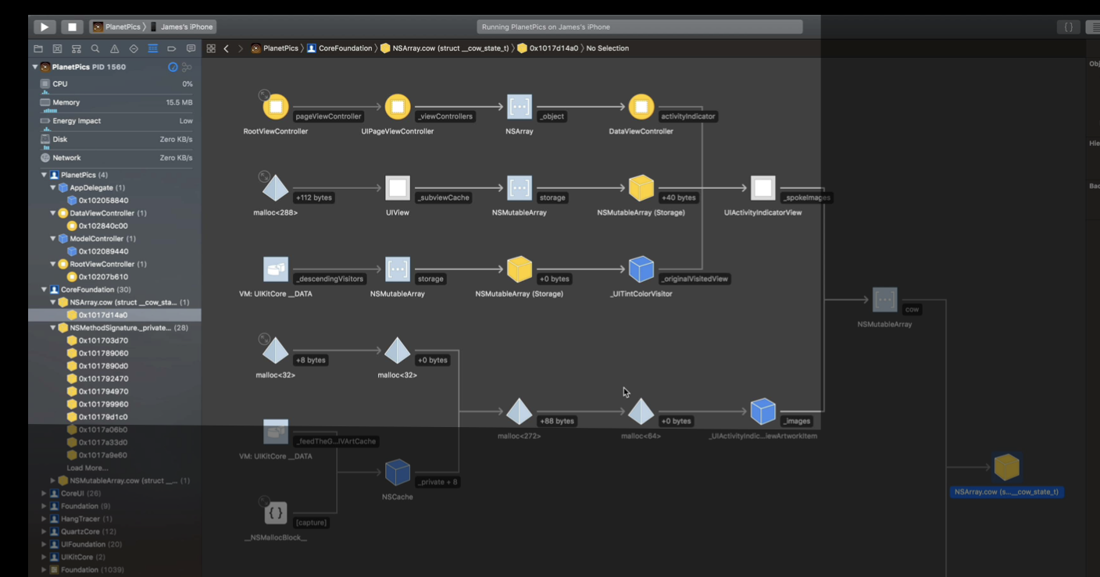Choose the James's iPhone run destination
Viewport: 1100px width, 577px height.
coord(182,27)
